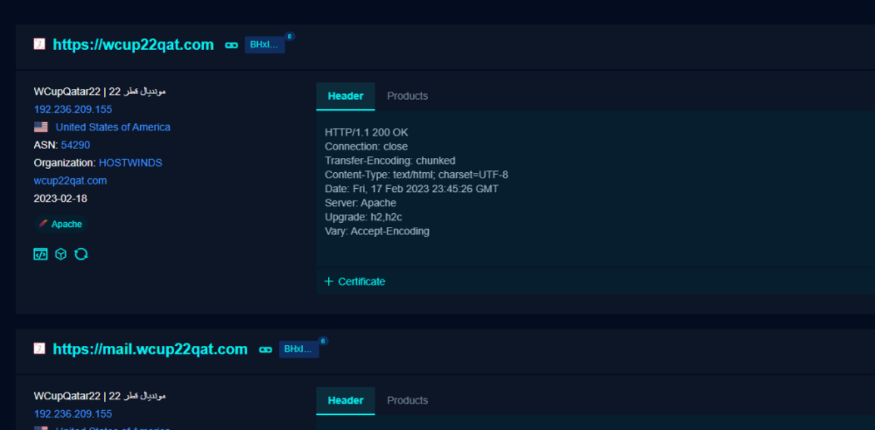Click the BHxI... tag beside https://wcup22qat.com
The height and width of the screenshot is (430, 875).
pos(265,44)
